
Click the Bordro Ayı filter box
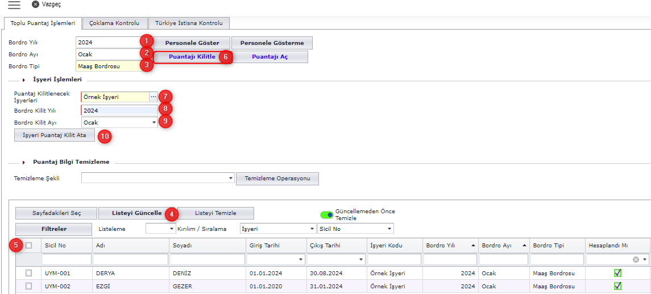pyautogui.click(x=504, y=259)
